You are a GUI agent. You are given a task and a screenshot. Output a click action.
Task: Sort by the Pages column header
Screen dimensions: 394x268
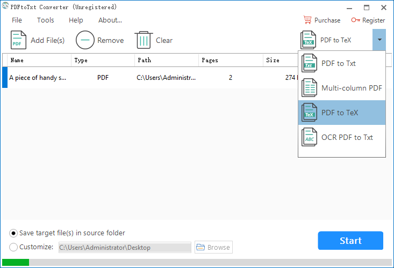point(231,60)
